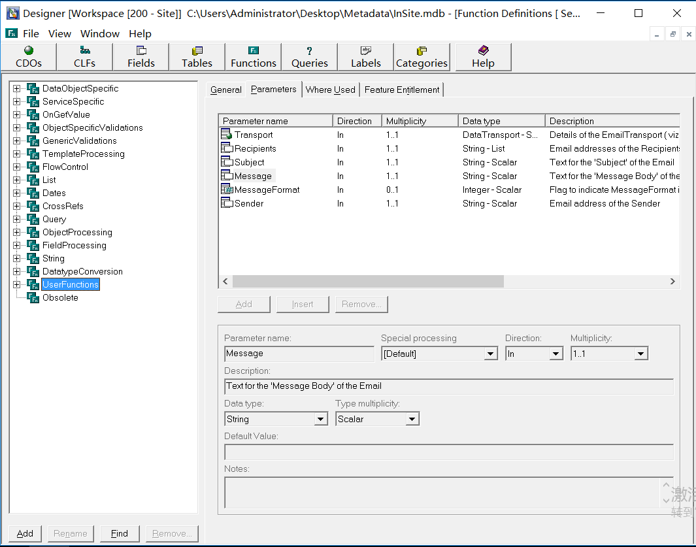The height and width of the screenshot is (547, 696).
Task: Expand the DataObjectSpecific tree node
Action: tap(17, 88)
